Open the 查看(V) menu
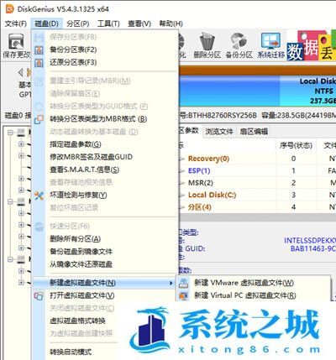336x360 pixels. pos(139,23)
